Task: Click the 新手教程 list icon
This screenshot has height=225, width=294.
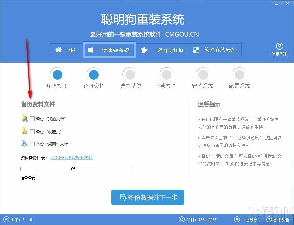Action: 269,219
